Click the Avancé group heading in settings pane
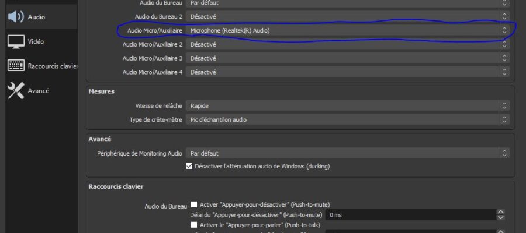Viewport: 526px width, 233px height. pyautogui.click(x=99, y=139)
